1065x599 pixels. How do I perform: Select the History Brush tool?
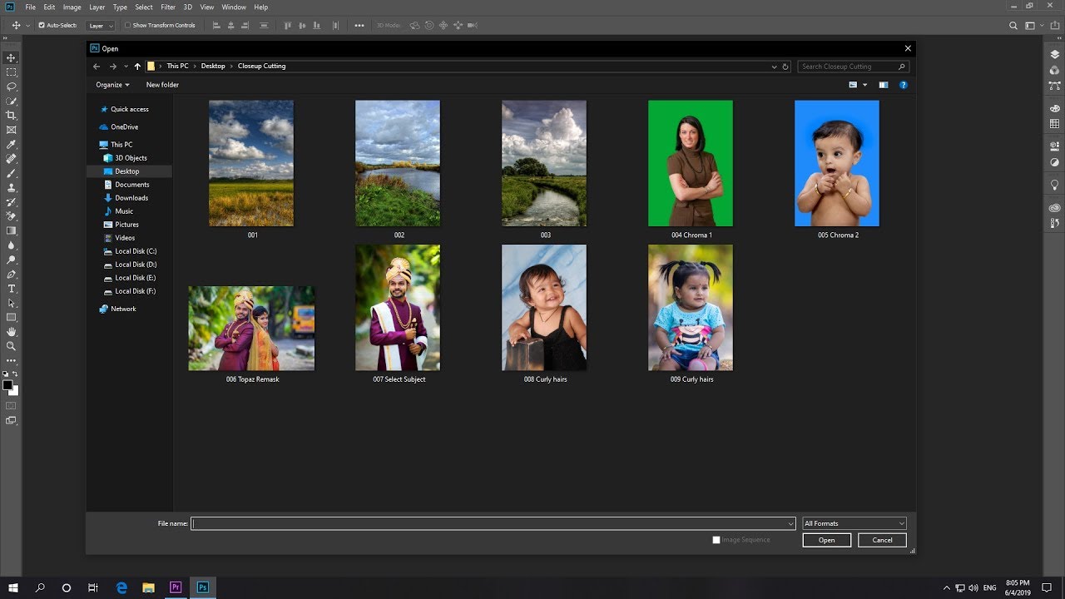coord(11,202)
